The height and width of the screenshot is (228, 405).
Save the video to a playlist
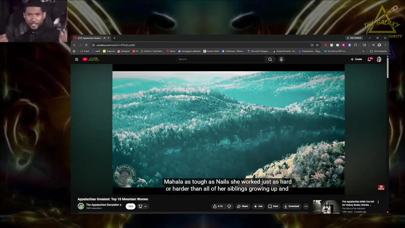(273, 206)
